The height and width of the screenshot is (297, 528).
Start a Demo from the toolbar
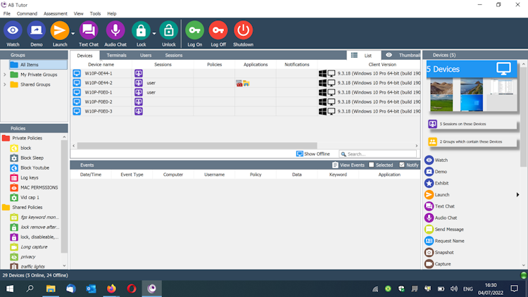click(37, 31)
